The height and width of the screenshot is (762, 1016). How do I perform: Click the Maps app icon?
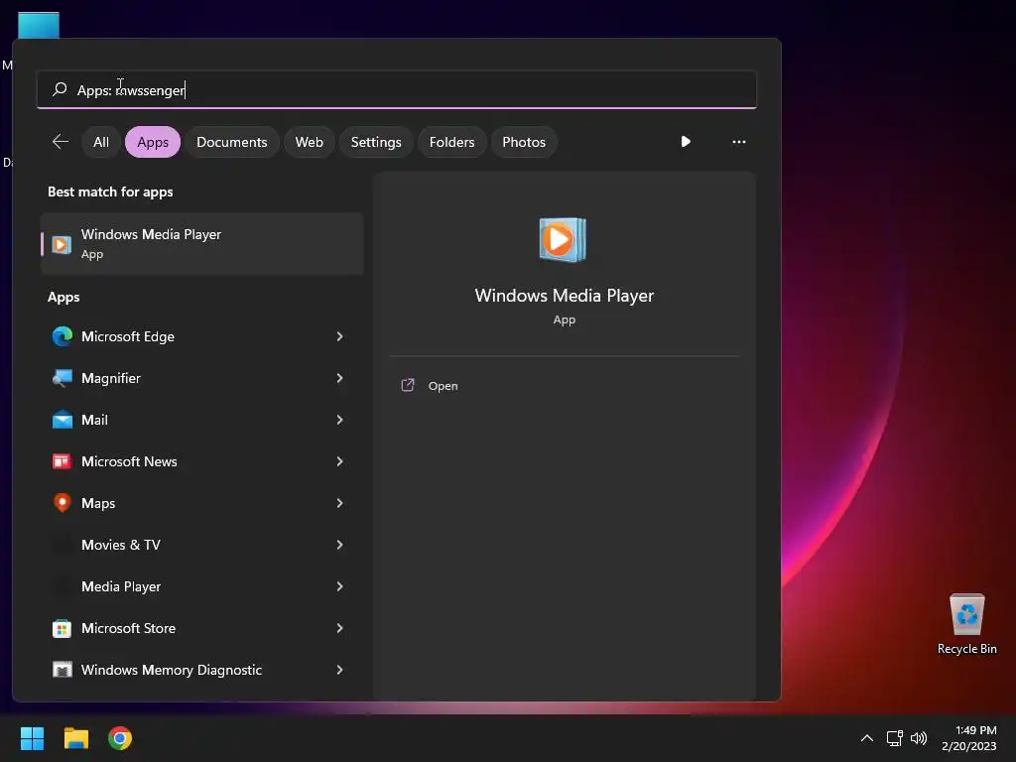(63, 503)
